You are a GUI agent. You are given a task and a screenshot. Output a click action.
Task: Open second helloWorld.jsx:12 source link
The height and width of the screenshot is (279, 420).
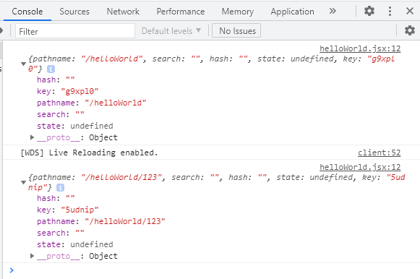[360, 168]
